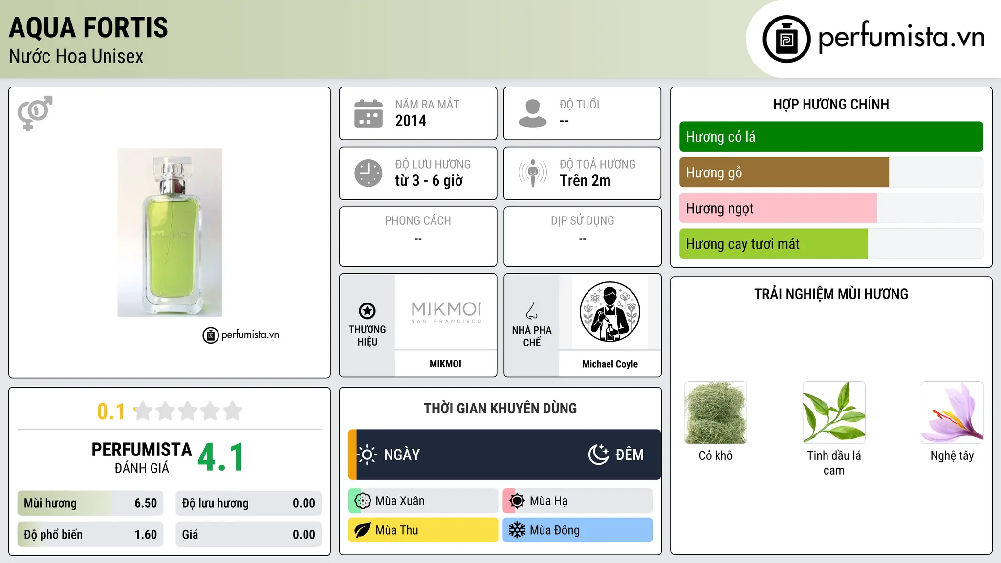The width and height of the screenshot is (1001, 563).
Task: Select the Cỏ khô note image
Action: 716,412
